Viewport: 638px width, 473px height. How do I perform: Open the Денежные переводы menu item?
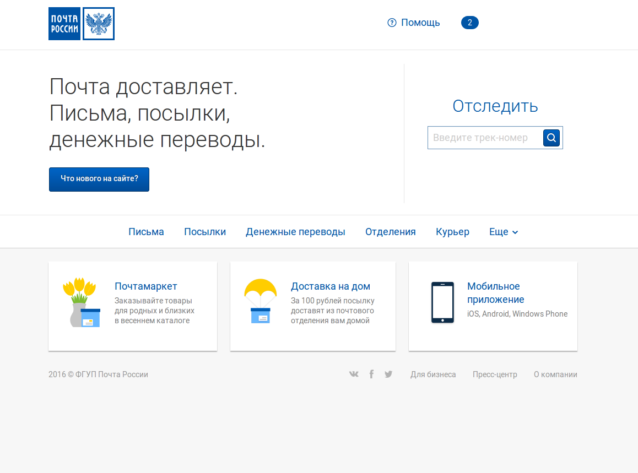click(295, 232)
